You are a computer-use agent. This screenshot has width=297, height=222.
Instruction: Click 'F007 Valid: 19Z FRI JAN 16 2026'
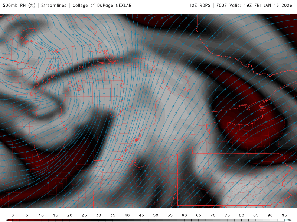[254, 5]
